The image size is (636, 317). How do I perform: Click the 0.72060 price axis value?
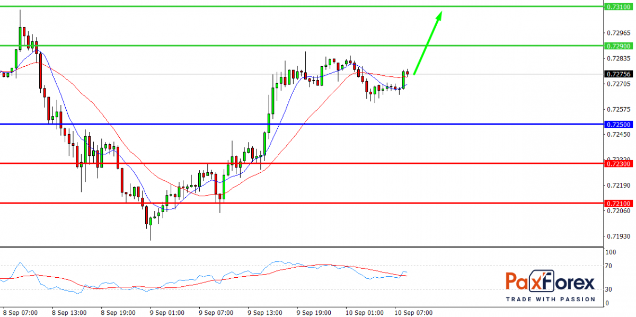tap(619, 211)
